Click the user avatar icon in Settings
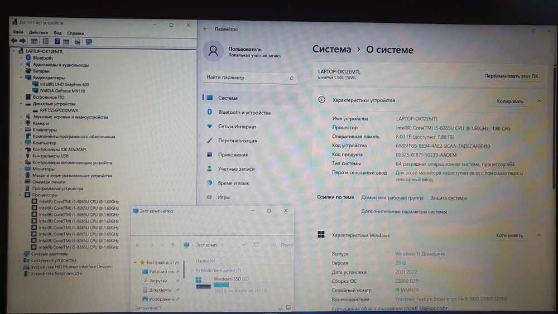The width and height of the screenshot is (558, 314). coord(213,51)
